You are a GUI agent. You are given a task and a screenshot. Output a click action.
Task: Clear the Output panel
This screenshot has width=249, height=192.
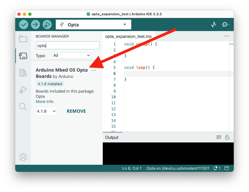(x=219, y=137)
